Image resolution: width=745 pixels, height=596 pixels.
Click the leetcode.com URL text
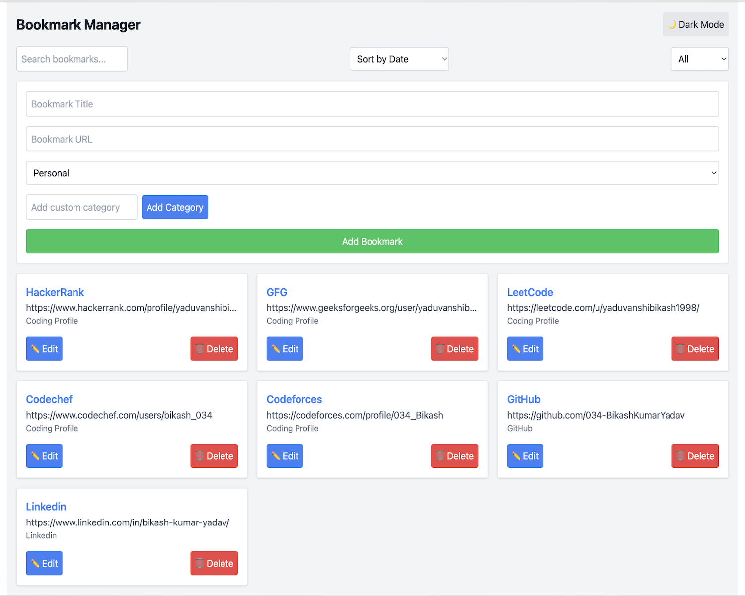[x=603, y=308]
